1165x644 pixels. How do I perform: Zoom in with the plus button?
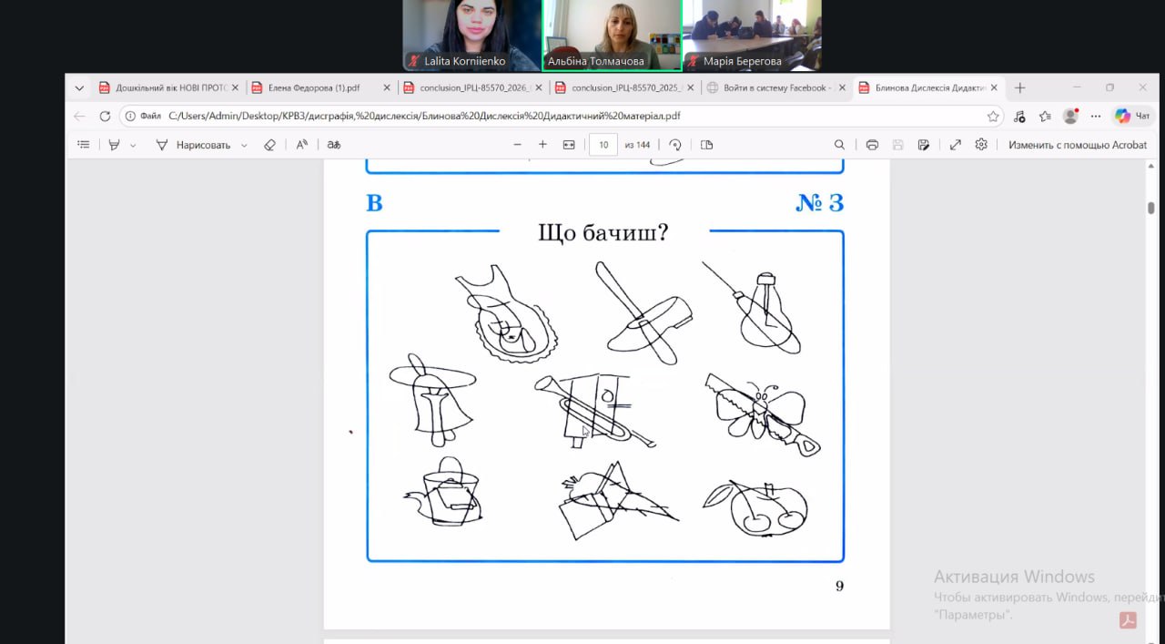(x=543, y=145)
